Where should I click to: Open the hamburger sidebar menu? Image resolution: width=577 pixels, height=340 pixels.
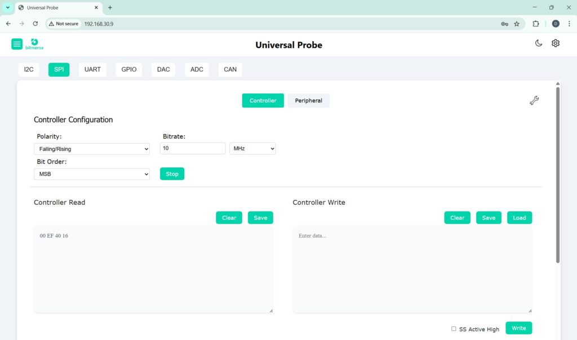click(x=17, y=44)
